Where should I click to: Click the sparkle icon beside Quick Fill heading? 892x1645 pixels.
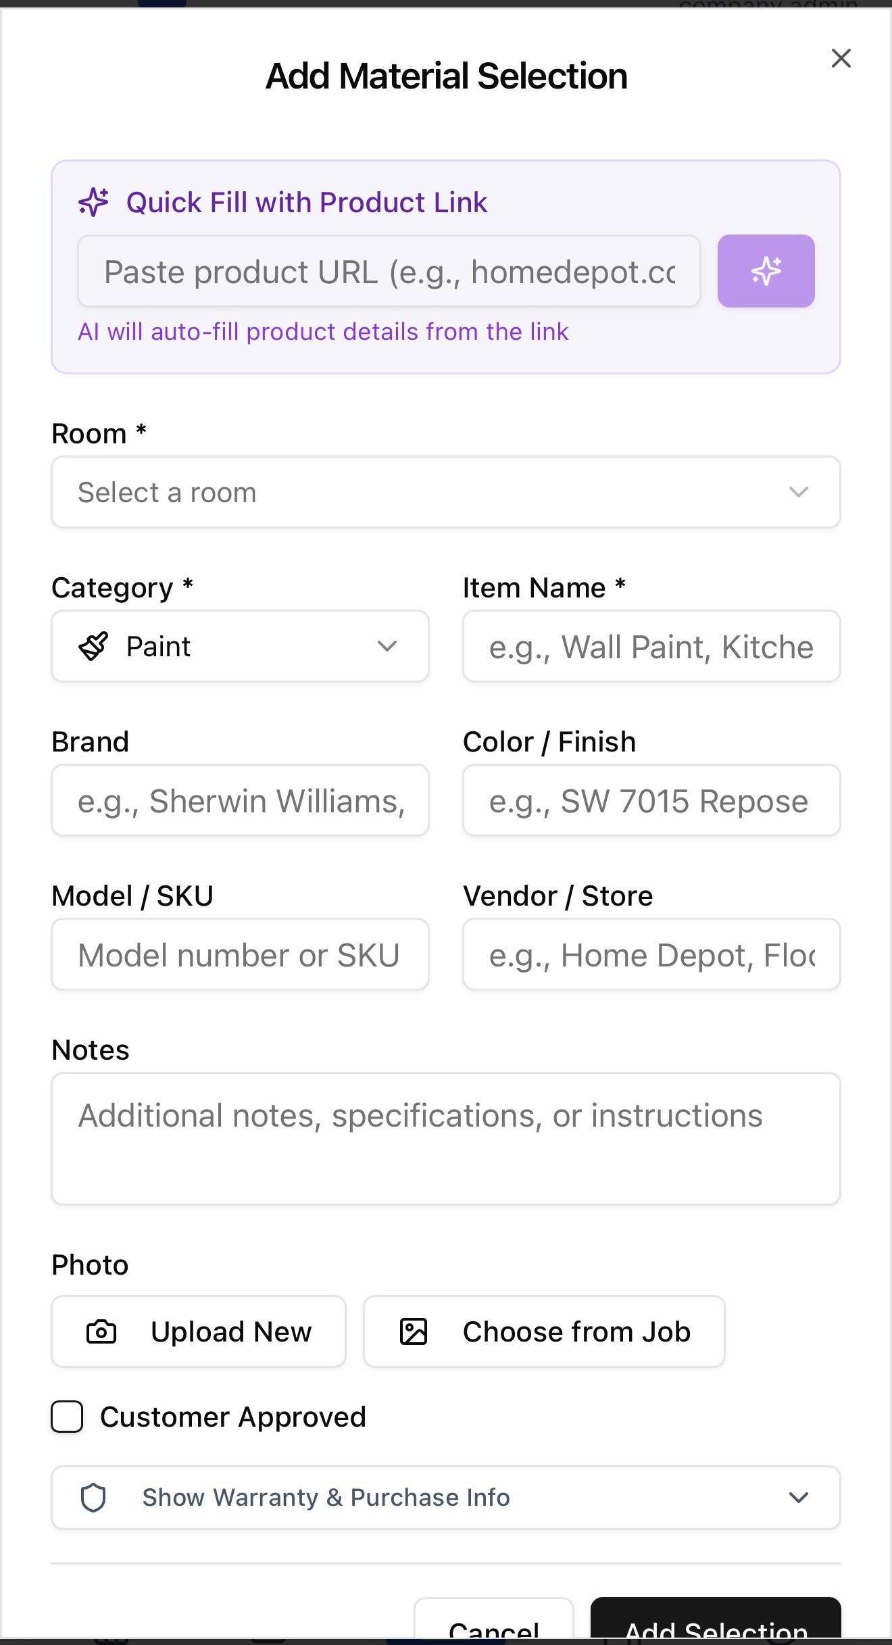tap(93, 202)
